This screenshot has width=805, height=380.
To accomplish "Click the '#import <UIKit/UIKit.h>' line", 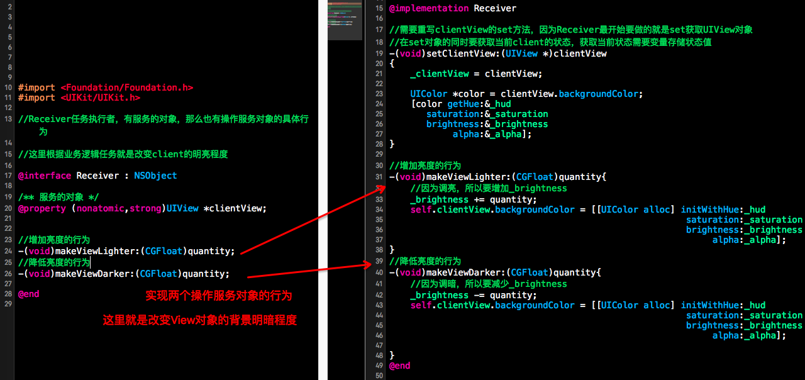I will pyautogui.click(x=79, y=98).
